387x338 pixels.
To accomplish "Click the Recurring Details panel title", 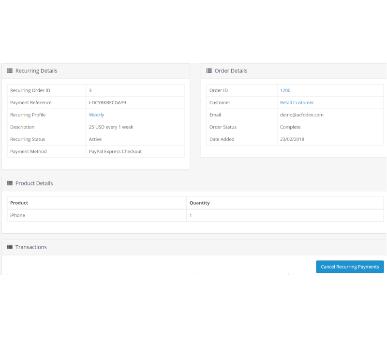I will tap(36, 71).
